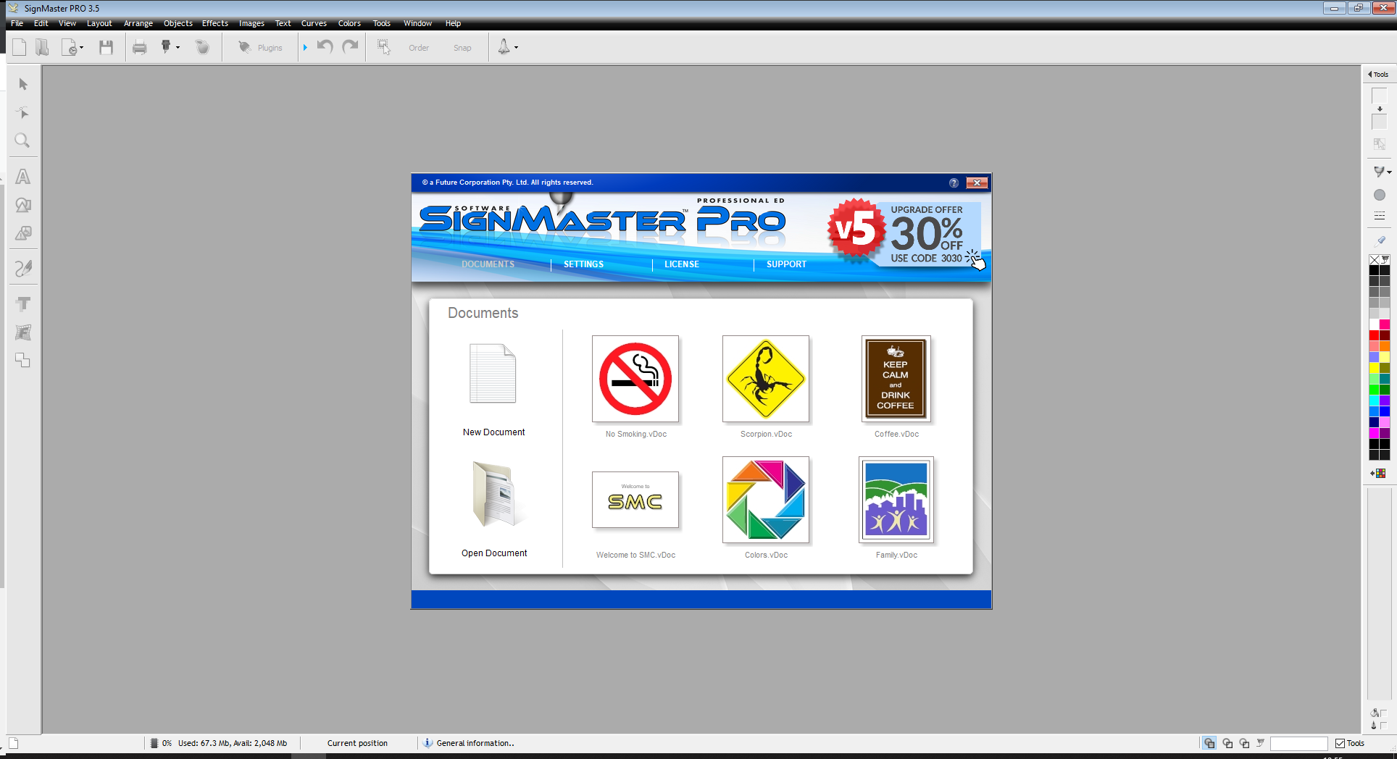
Task: Click the Open documents folder toolbar icon
Action: (x=42, y=48)
